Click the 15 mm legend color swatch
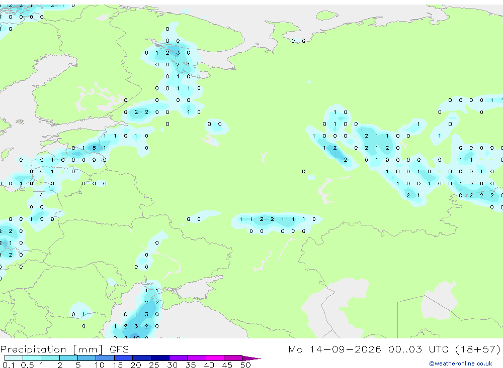 (124, 358)
